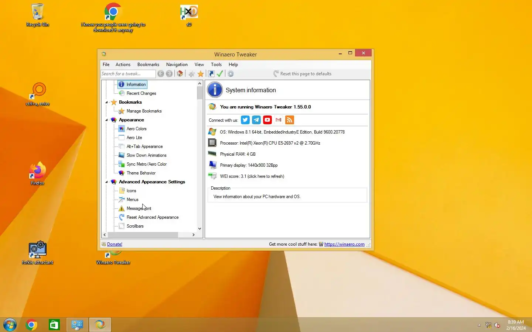
Task: Select Slow Down Animations in the tree
Action: click(146, 155)
